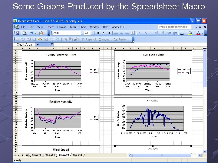The height and width of the screenshot is (163, 218).
Task: Click Type a question for help box
Action: point(175,27)
